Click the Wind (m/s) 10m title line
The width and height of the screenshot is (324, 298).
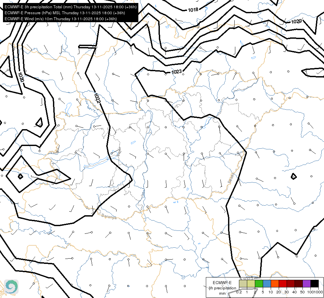(x=61, y=19)
